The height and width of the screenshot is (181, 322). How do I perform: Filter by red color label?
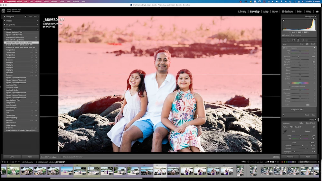pyautogui.click(x=282, y=162)
